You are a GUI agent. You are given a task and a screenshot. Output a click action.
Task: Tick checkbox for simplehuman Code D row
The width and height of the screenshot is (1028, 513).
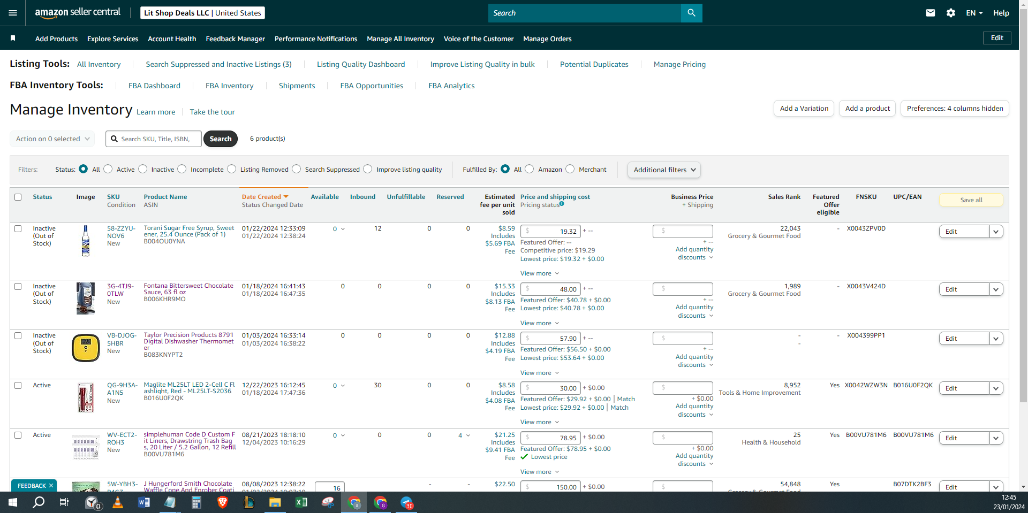18,435
